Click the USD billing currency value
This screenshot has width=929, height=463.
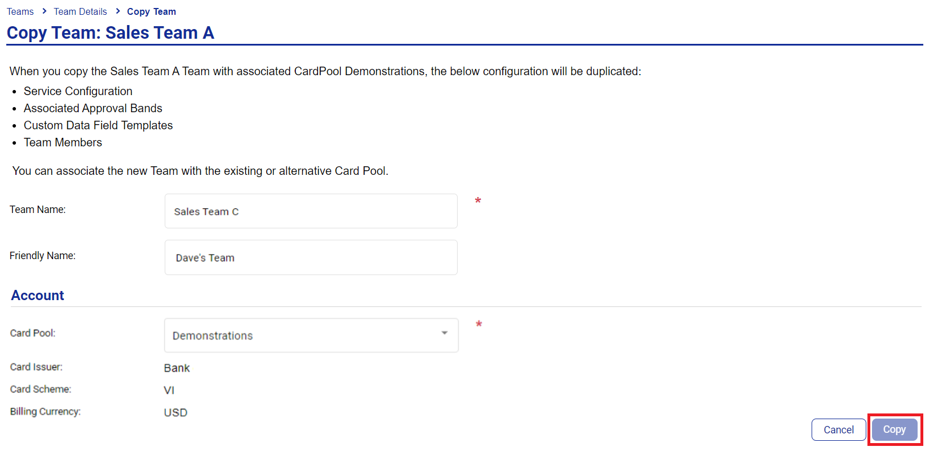click(x=176, y=412)
